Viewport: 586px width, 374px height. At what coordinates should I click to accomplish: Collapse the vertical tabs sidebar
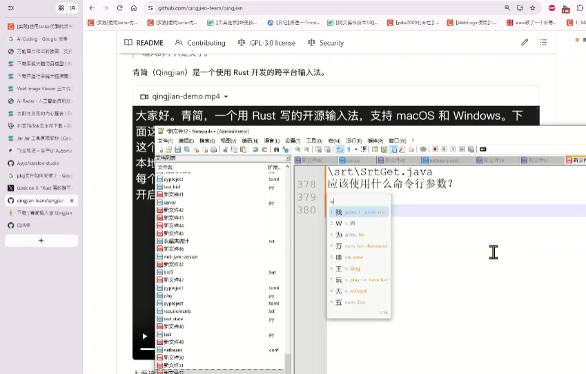pyautogui.click(x=11, y=8)
